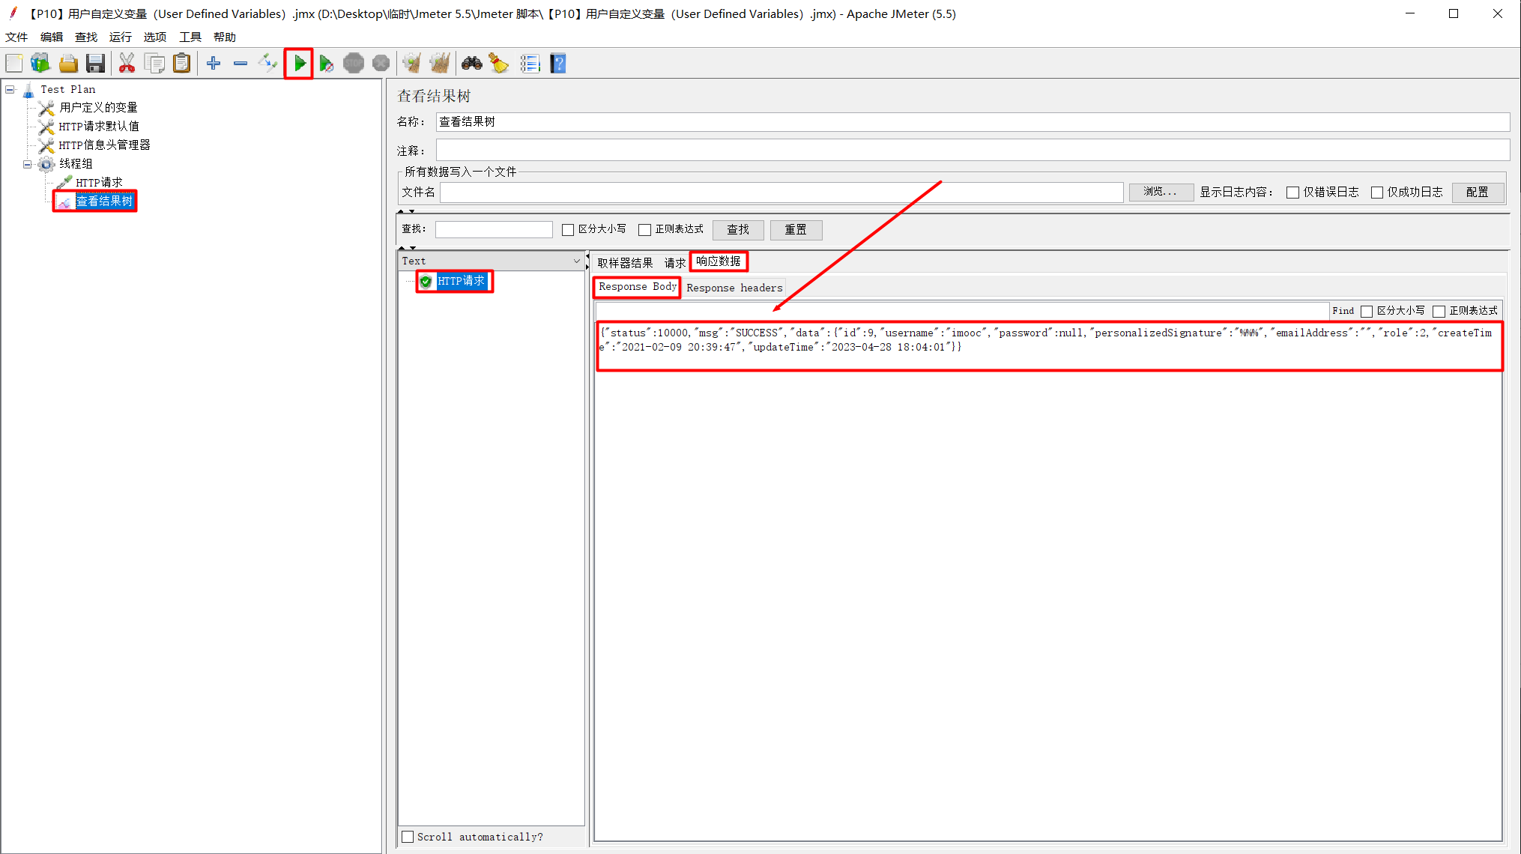Open the 查找 menu
1521x854 pixels.
pos(86,37)
